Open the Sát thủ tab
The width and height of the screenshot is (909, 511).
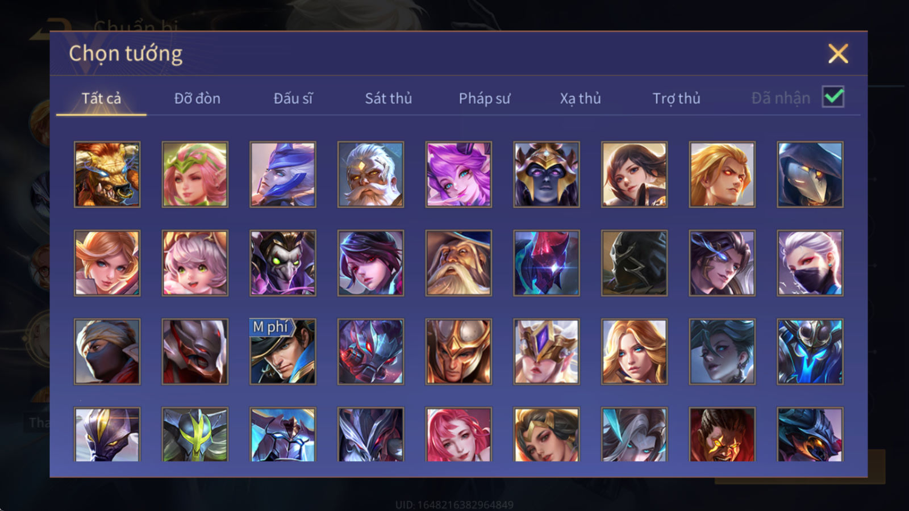coord(388,98)
